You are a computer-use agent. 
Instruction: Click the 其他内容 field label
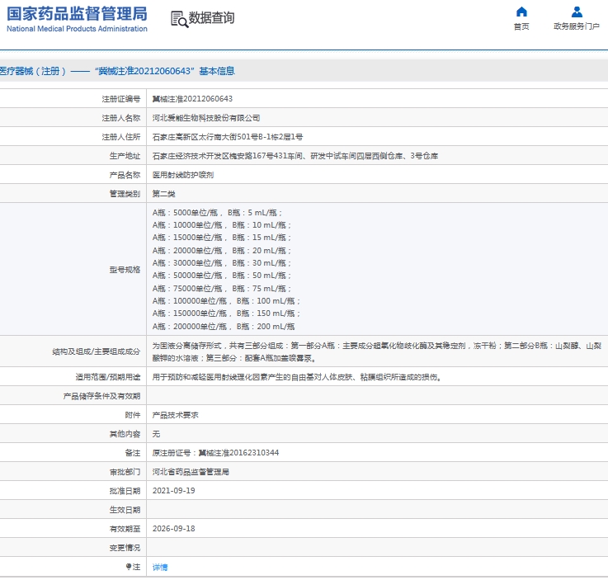tap(125, 434)
